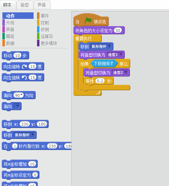
Task: Select the 外观 block category
Action: [10, 23]
